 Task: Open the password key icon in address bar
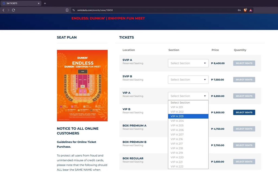pyautogui.click(x=239, y=10)
